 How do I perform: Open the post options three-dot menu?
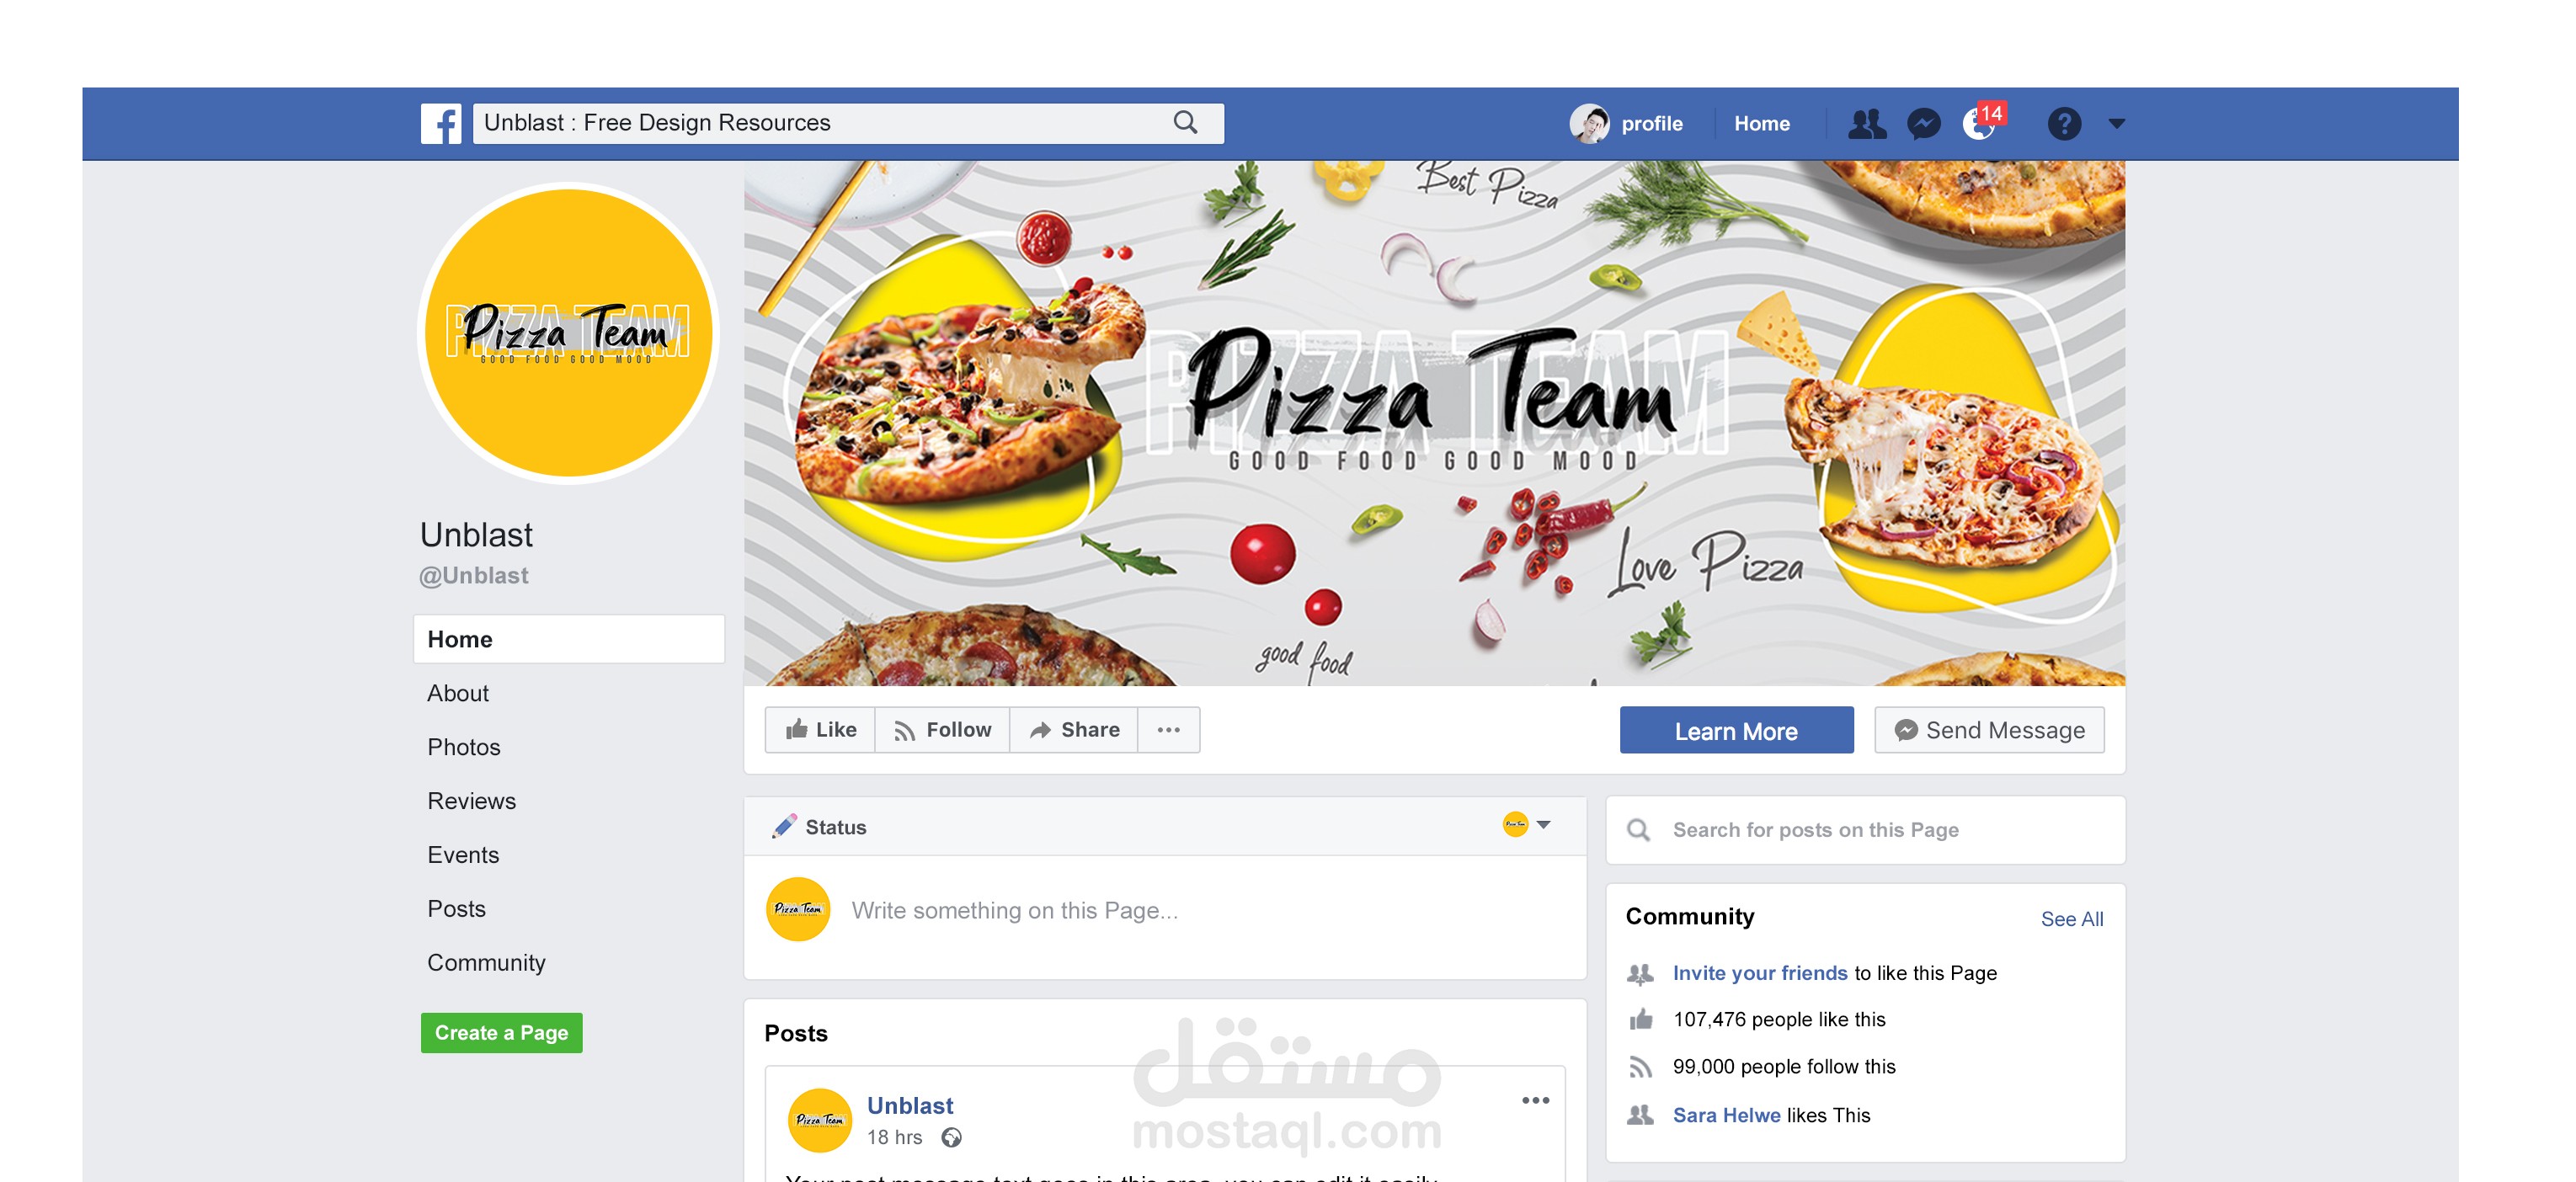click(1535, 1100)
